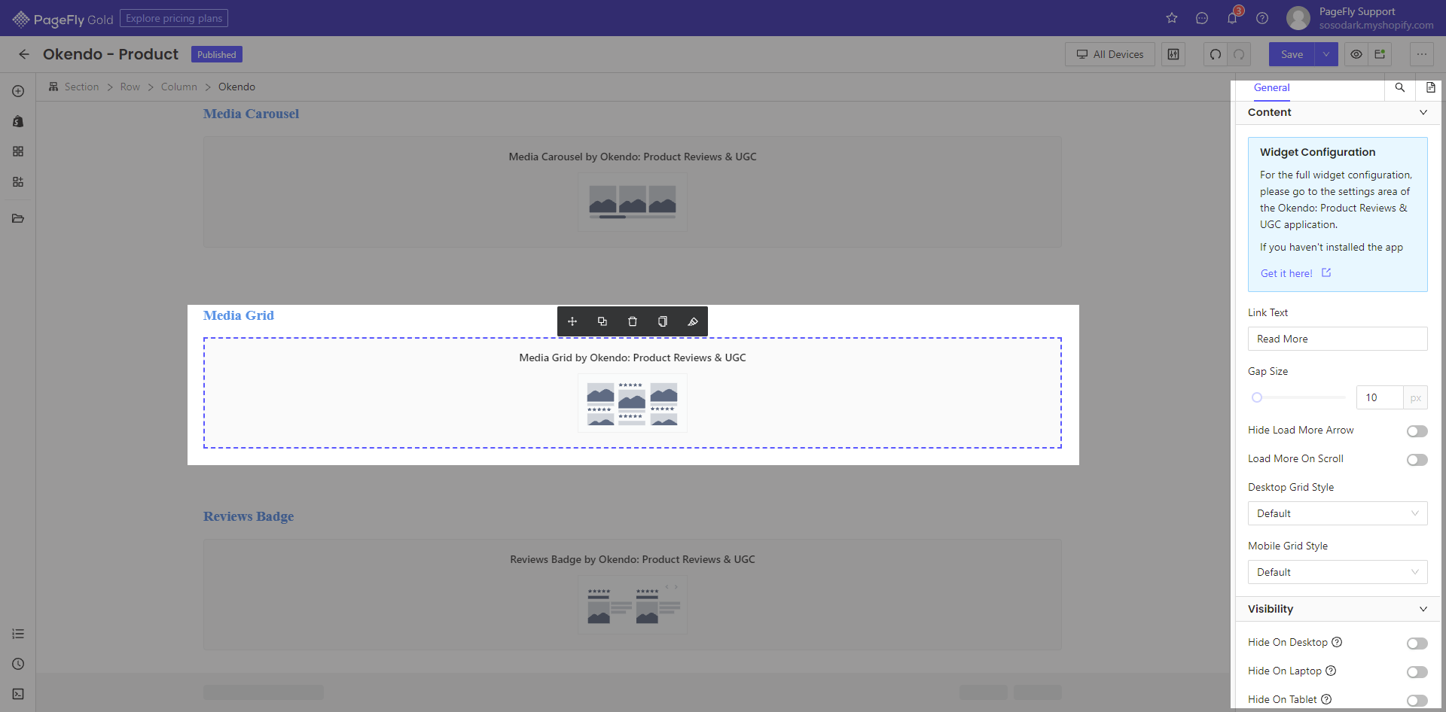Click Hide On Tablet help icon

pyautogui.click(x=1326, y=699)
